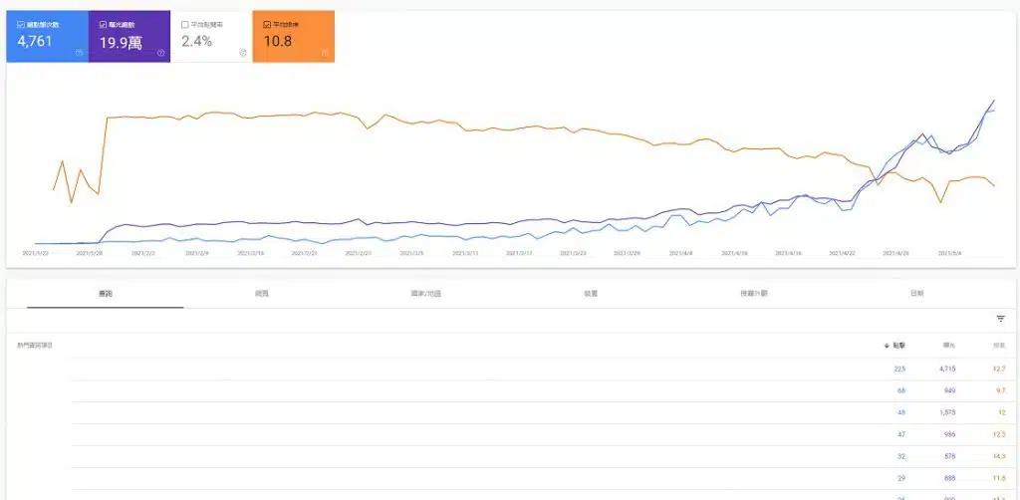Click help icon in impressions (19.9萬) card
Image resolution: width=1020 pixels, height=500 pixels.
click(x=160, y=53)
